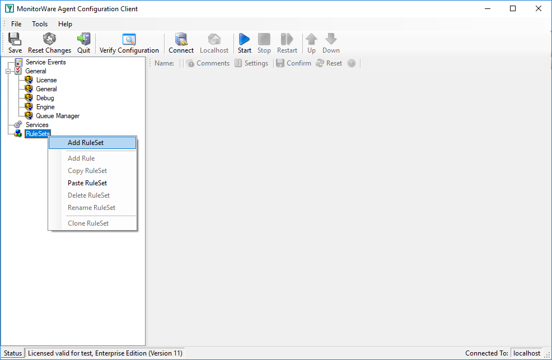The width and height of the screenshot is (552, 360).
Task: Click the Status button in status bar
Action: point(13,353)
